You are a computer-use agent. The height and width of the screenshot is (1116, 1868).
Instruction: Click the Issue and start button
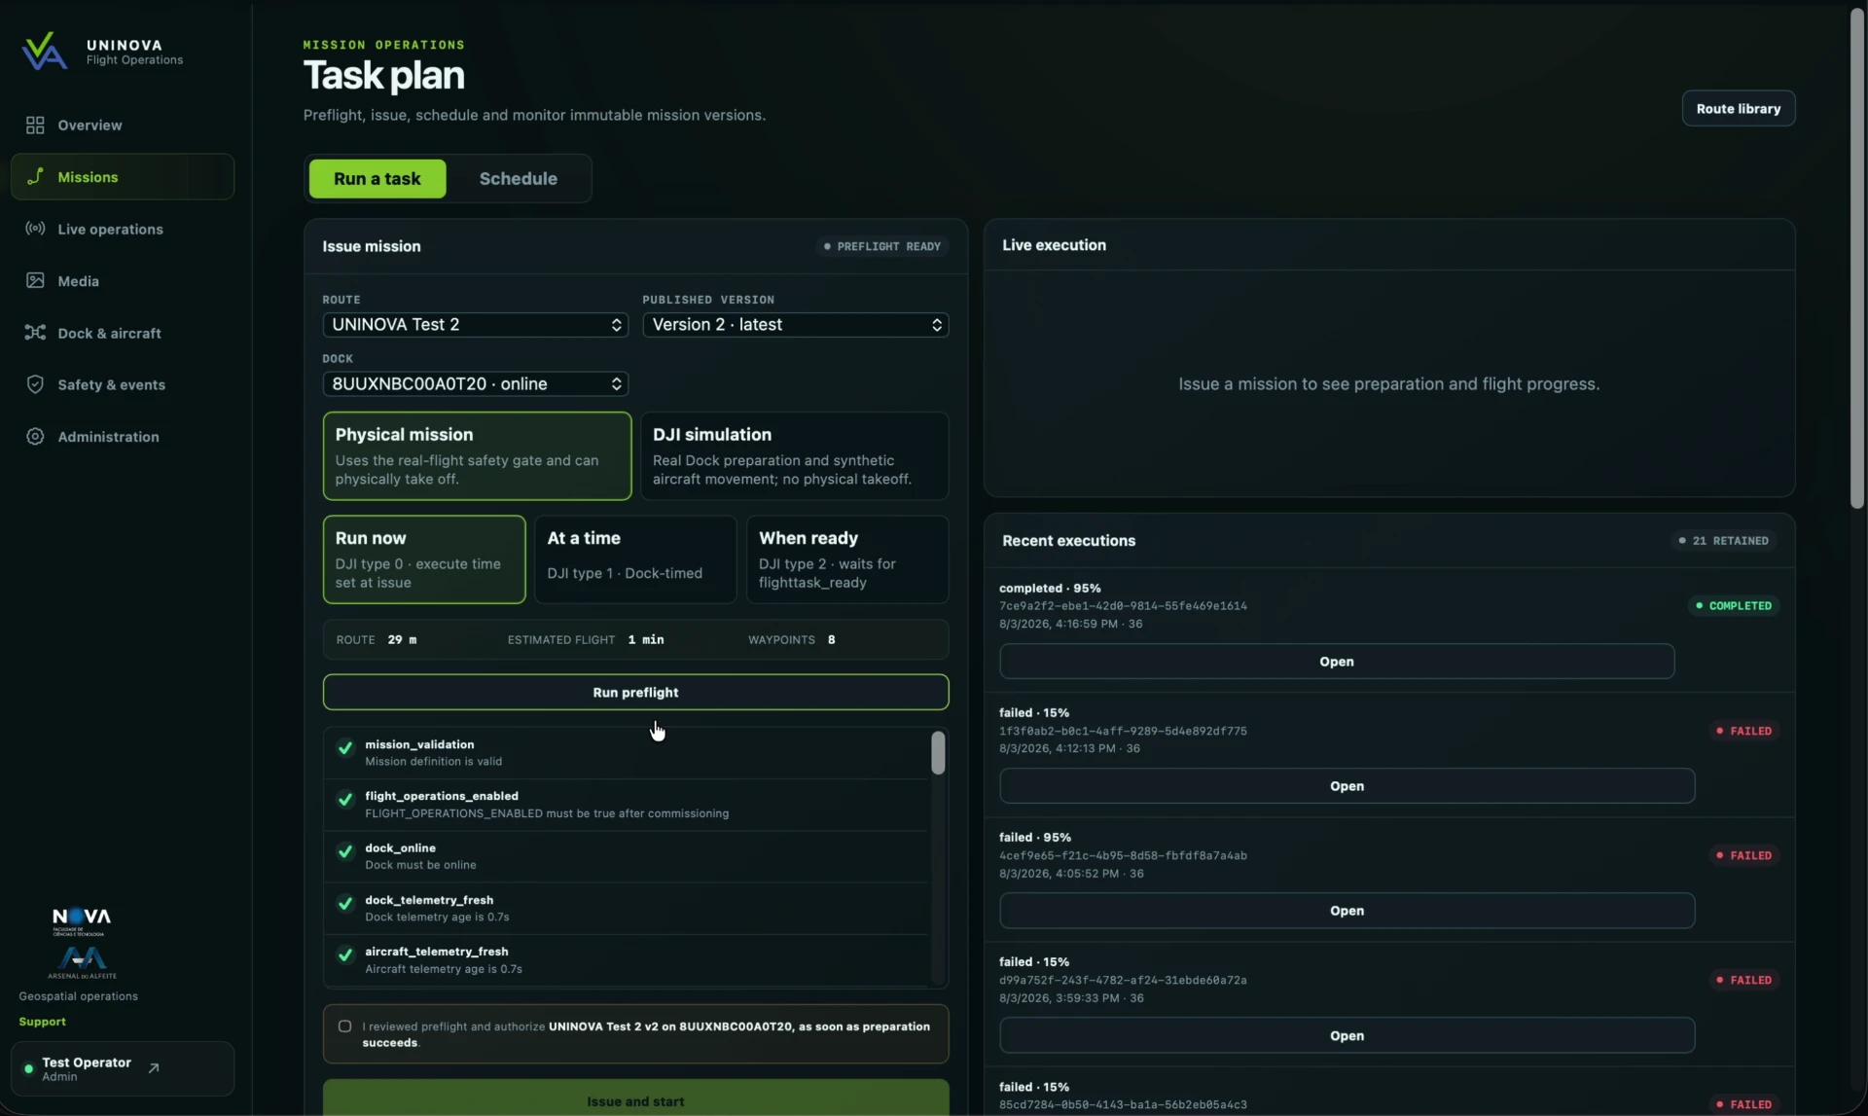pyautogui.click(x=635, y=1099)
